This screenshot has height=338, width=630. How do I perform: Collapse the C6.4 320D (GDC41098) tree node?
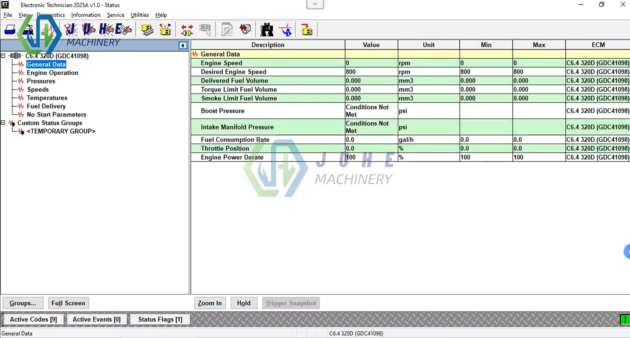click(3, 56)
